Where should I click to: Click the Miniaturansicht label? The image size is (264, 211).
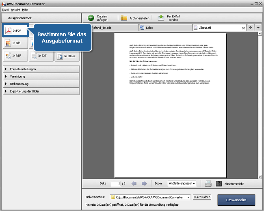(234, 184)
